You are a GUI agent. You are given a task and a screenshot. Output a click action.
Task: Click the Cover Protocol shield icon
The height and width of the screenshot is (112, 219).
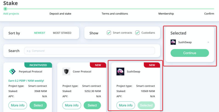coord(66,72)
